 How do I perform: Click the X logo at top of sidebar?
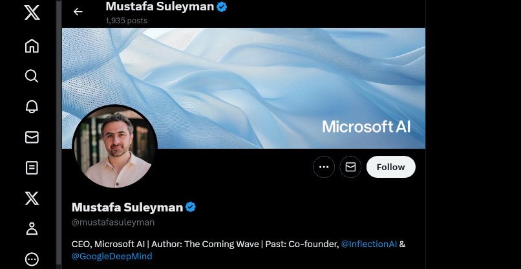[x=32, y=12]
